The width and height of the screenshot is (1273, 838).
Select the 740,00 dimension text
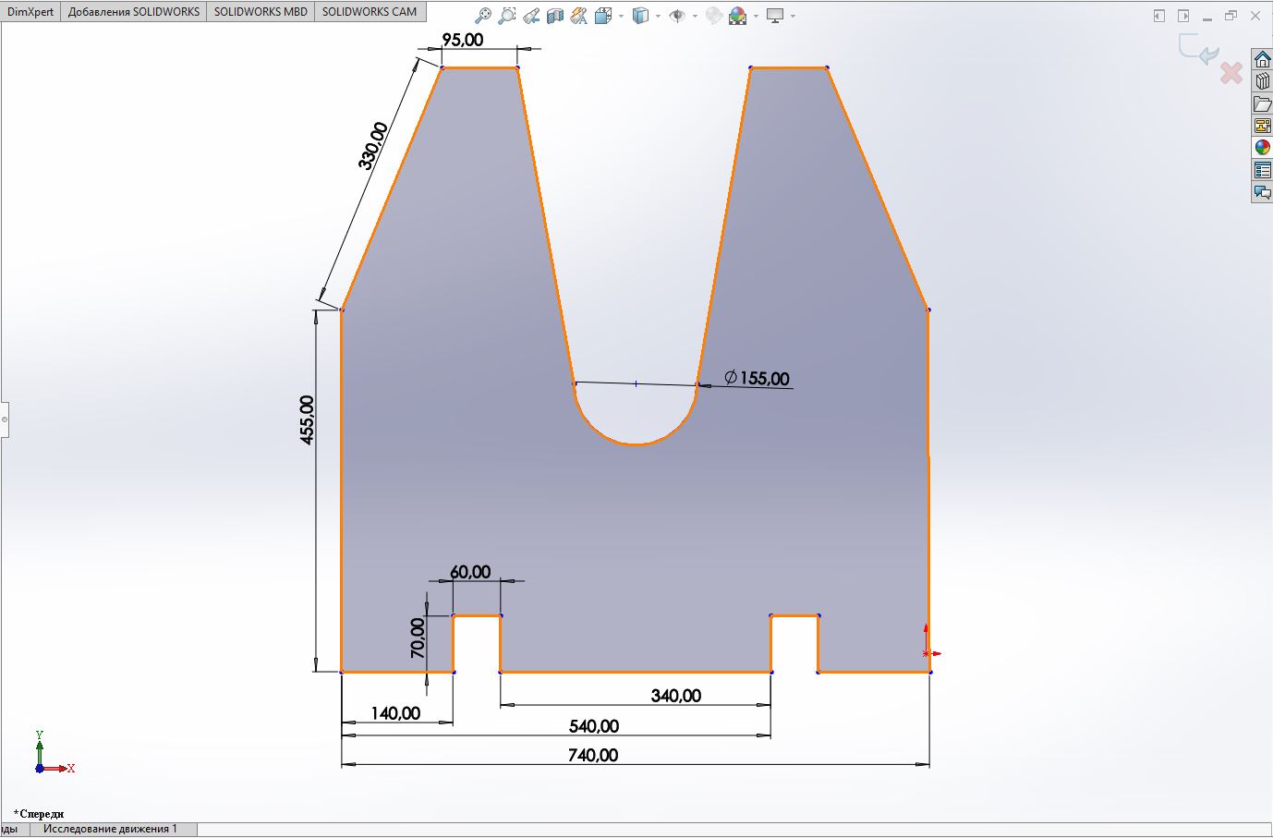(593, 755)
